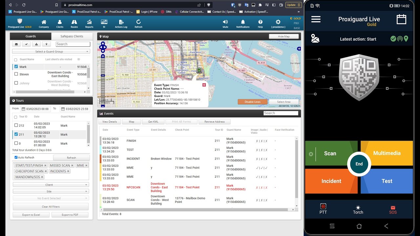This screenshot has width=420, height=236.
Task: Tap the QR shield scan graphic
Action: 359,78
